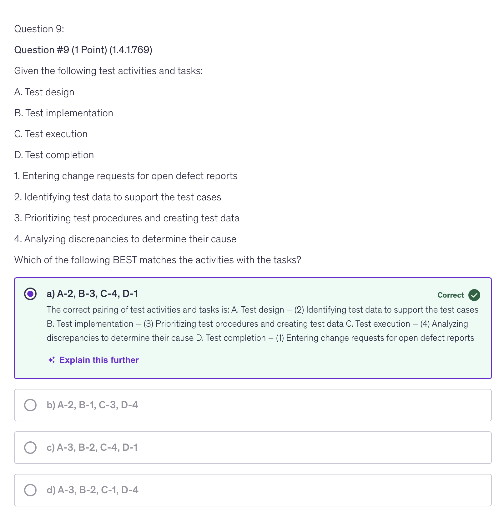This screenshot has width=504, height=517.
Task: Choose radio button for option c) A-3, B-2, C-4, D-1
Action: (30, 448)
